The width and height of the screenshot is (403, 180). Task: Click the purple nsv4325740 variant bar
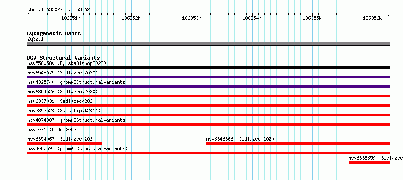pos(208,87)
